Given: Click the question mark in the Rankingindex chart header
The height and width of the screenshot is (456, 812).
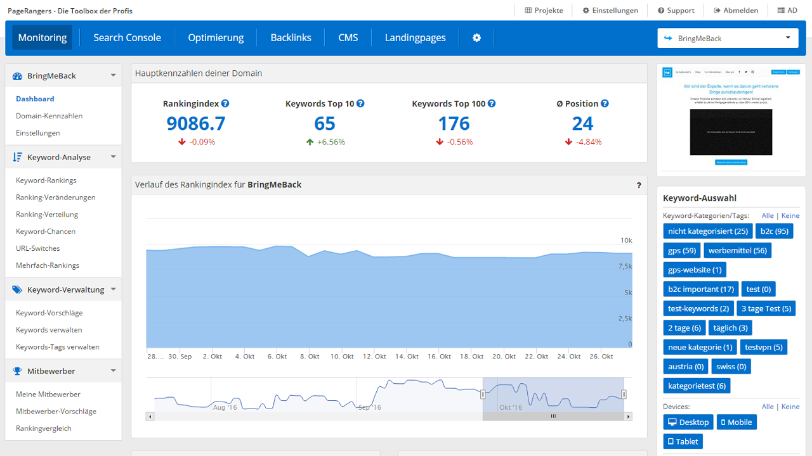Looking at the screenshot, I should [639, 185].
